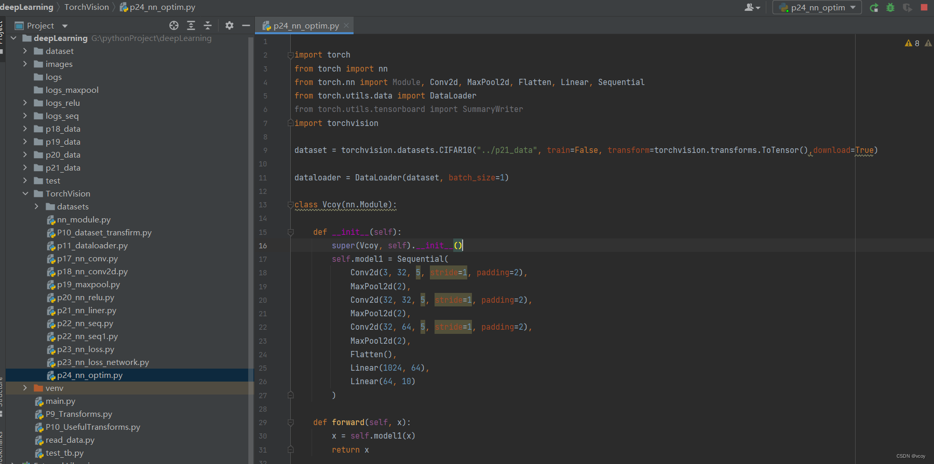Viewport: 934px width, 464px height.
Task: Open the run configuration dropdown p24_nn_optim
Action: click(x=817, y=7)
